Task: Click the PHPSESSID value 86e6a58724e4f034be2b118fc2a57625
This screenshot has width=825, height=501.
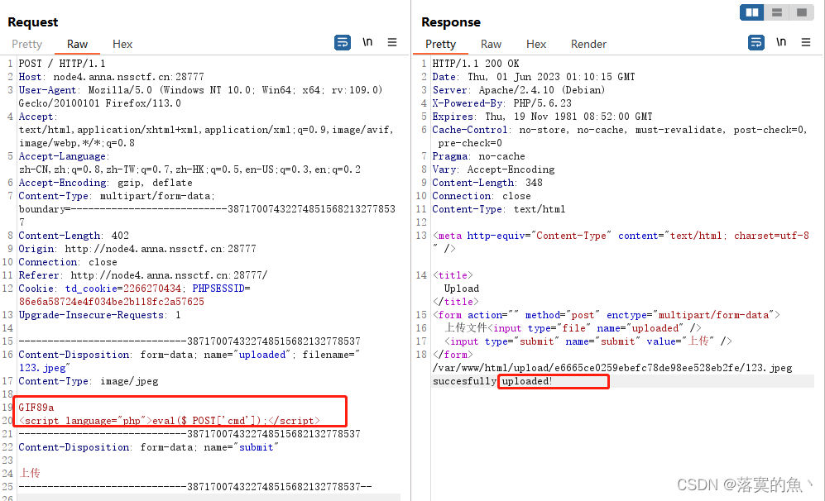Action: (112, 302)
